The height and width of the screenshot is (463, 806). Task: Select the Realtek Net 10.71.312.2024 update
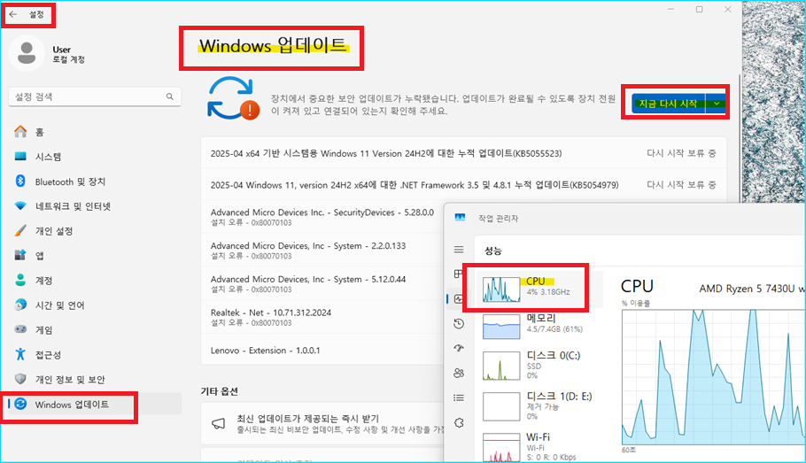(x=322, y=317)
